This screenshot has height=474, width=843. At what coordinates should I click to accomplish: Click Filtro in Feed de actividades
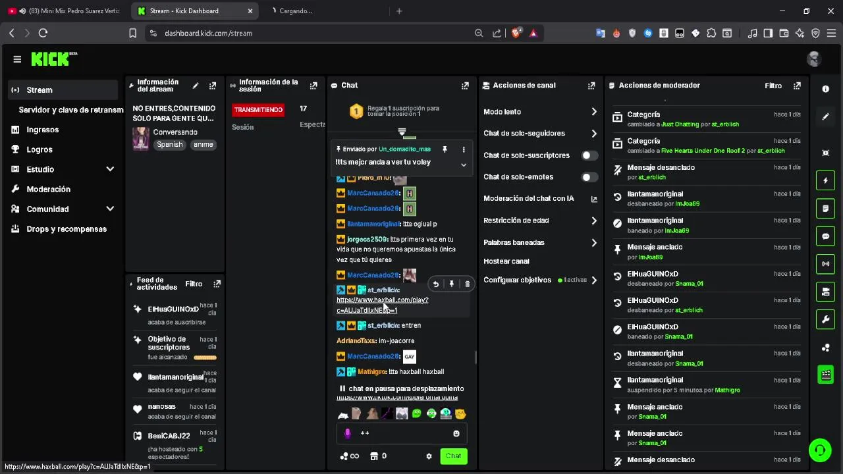coord(194,284)
